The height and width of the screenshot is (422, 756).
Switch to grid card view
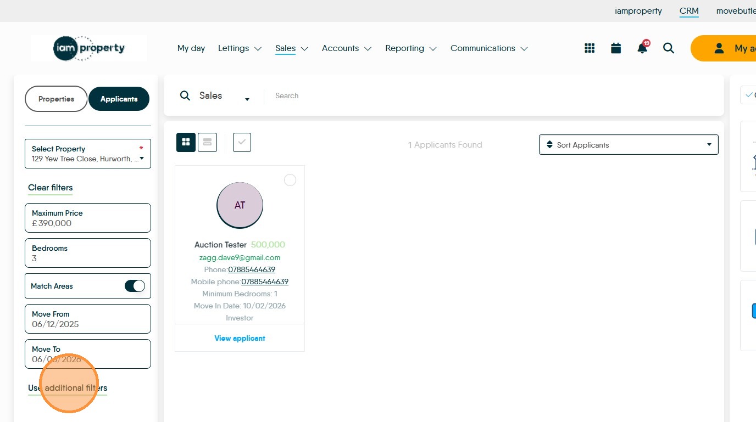[186, 143]
